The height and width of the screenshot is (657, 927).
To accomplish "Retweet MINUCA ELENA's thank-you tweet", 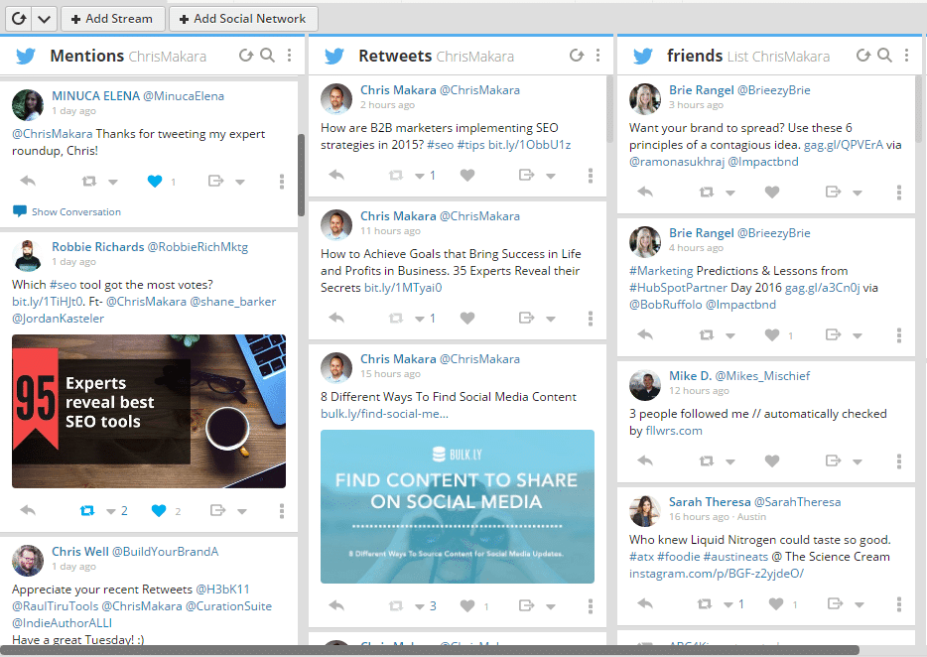I will point(89,181).
